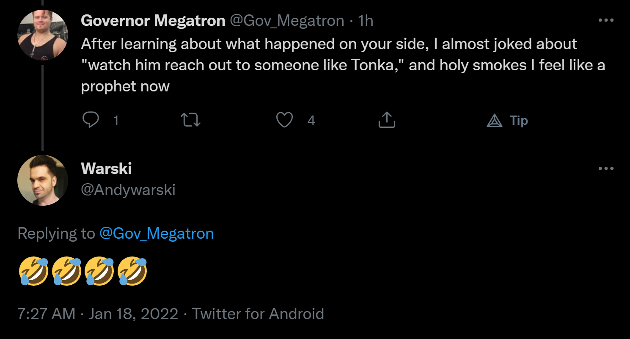The image size is (630, 339).
Task: Retweet Governor Megatron's tweet
Action: tap(190, 121)
